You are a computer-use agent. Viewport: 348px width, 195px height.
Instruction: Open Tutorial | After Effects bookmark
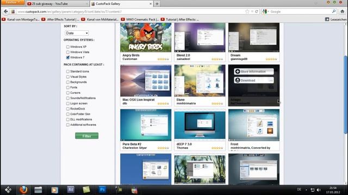point(180,19)
